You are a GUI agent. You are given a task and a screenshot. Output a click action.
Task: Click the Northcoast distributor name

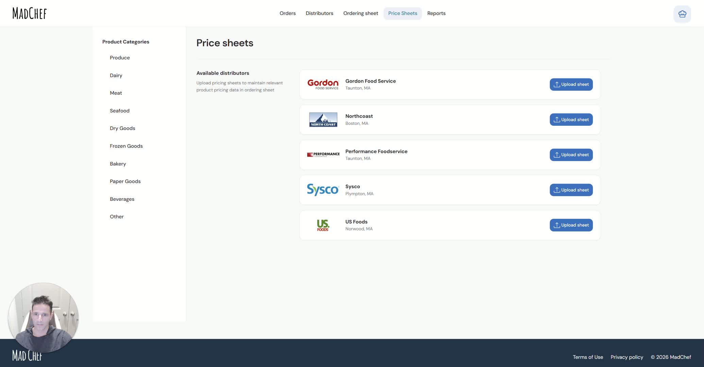click(x=359, y=116)
